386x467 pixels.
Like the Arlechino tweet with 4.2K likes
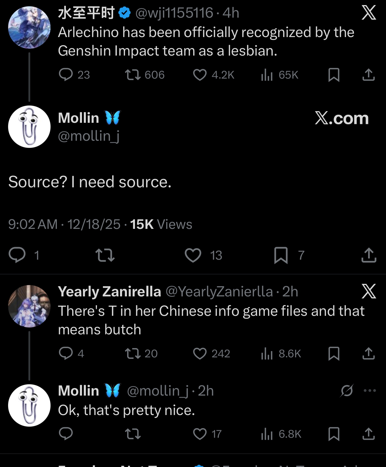click(x=200, y=75)
